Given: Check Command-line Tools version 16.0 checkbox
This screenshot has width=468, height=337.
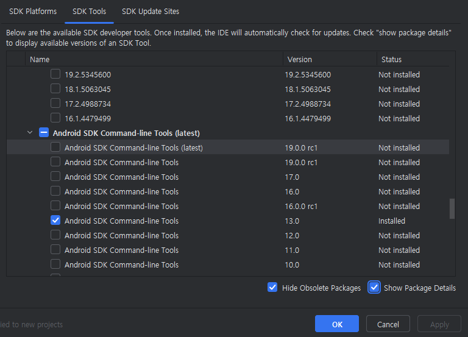Looking at the screenshot, I should (x=55, y=191).
